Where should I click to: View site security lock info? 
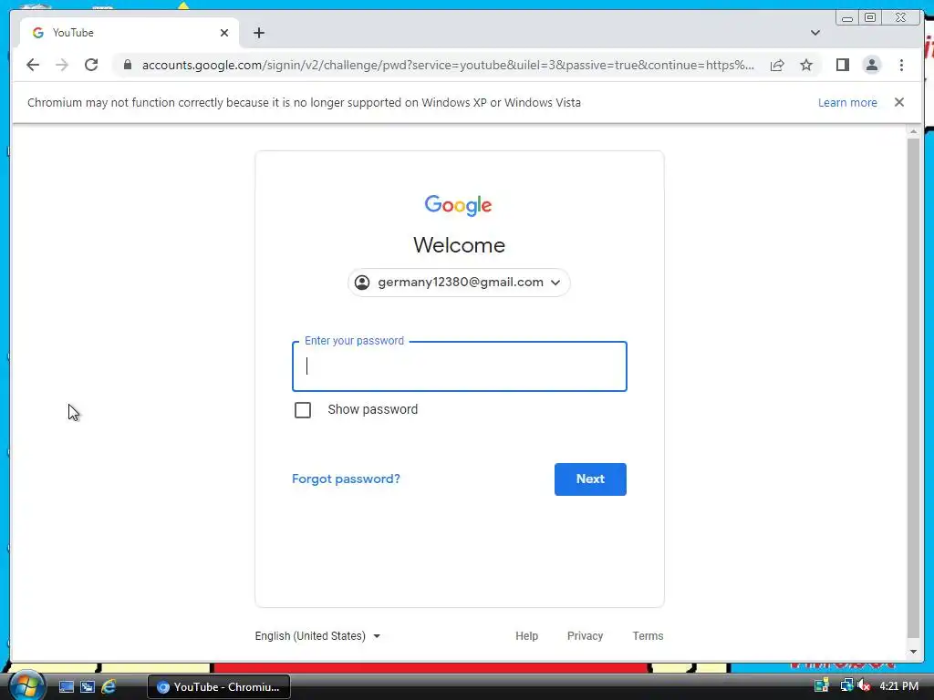click(x=127, y=65)
